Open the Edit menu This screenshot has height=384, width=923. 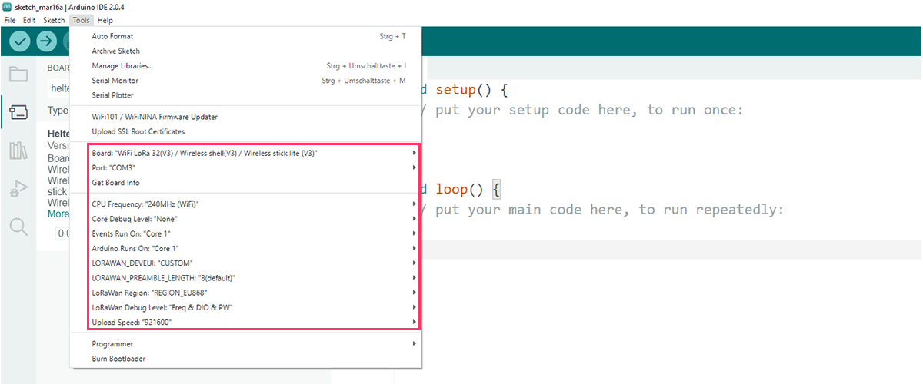[29, 20]
